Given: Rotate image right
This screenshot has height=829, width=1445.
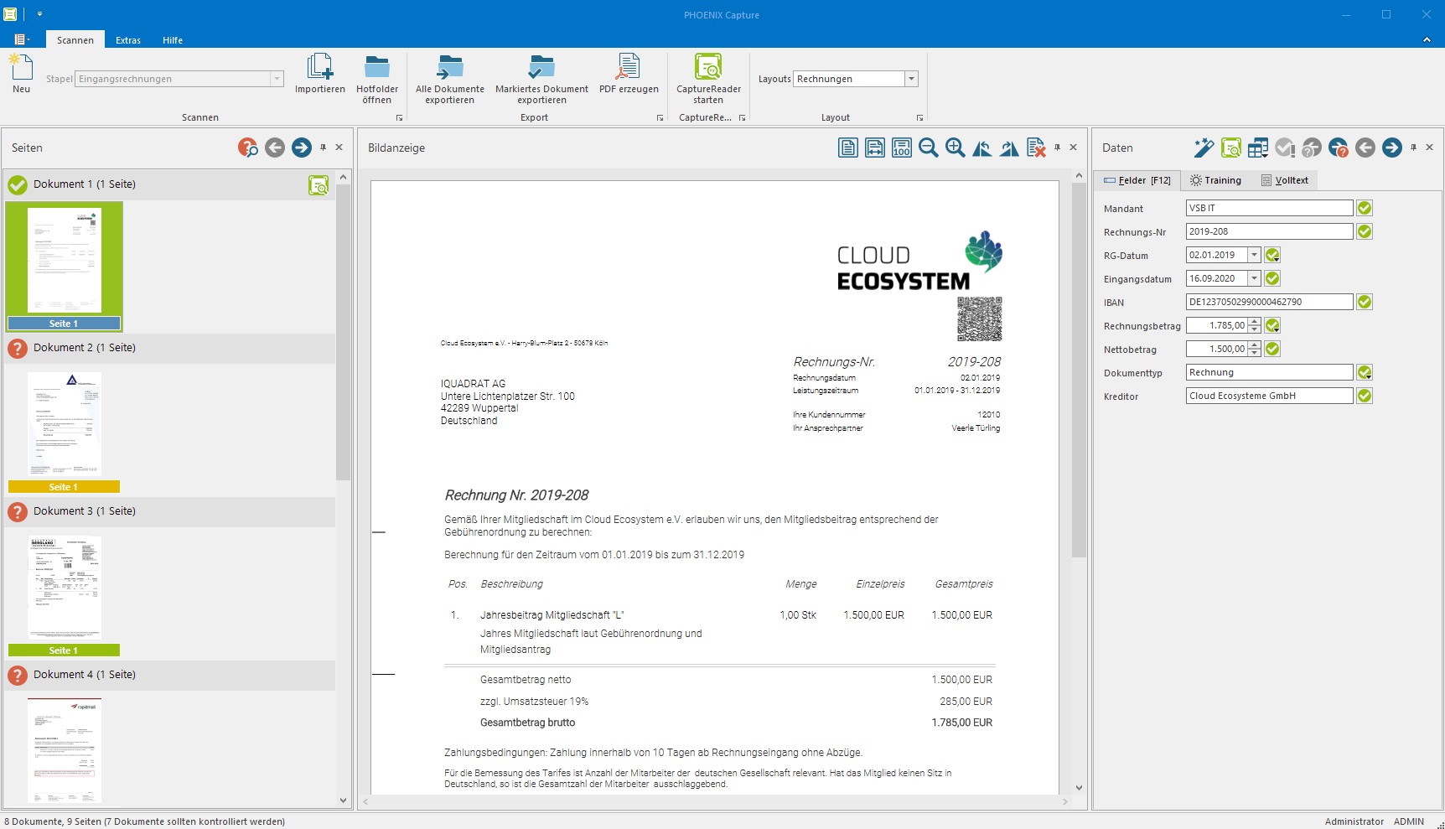Looking at the screenshot, I should click(x=1009, y=148).
